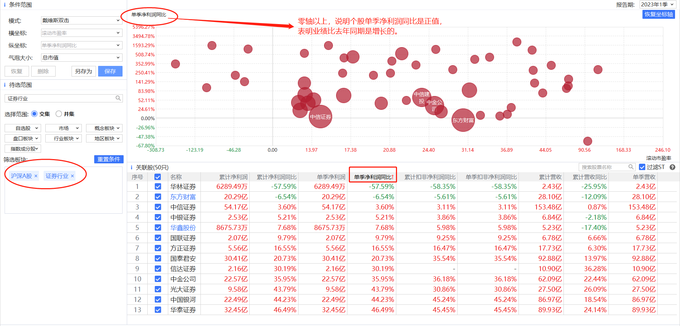Click the 恢复坐标轴 button
The height and width of the screenshot is (326, 680).
658,14
